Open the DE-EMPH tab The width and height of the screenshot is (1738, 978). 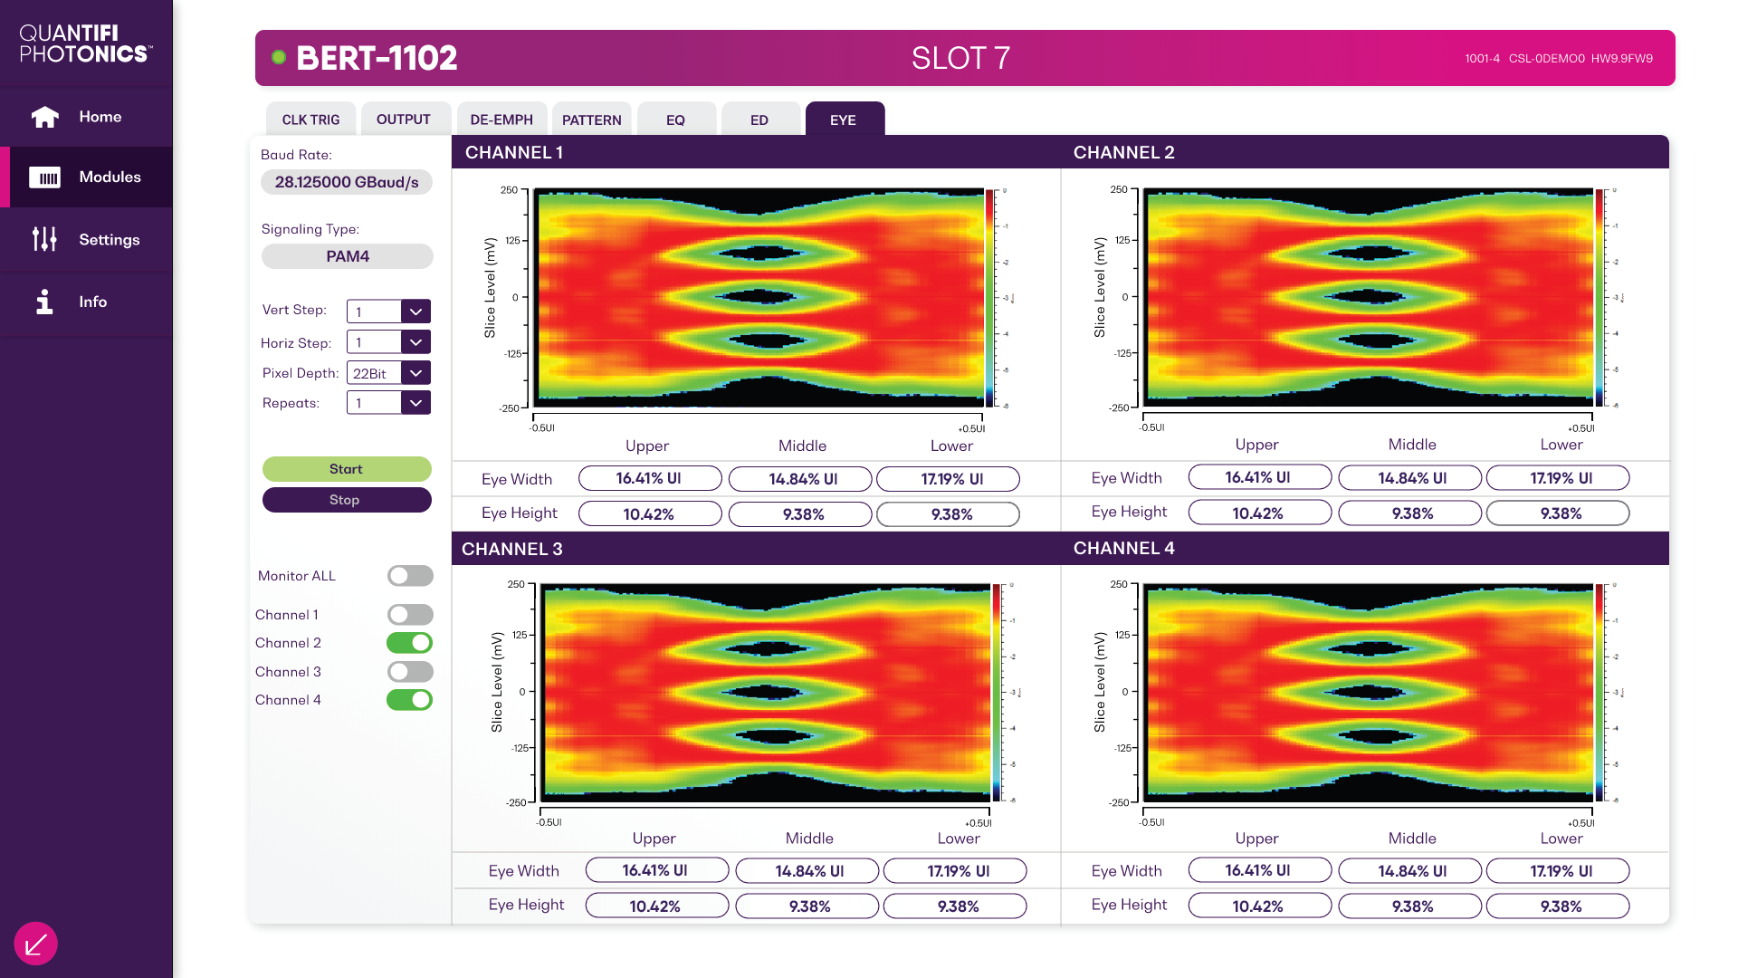501,120
